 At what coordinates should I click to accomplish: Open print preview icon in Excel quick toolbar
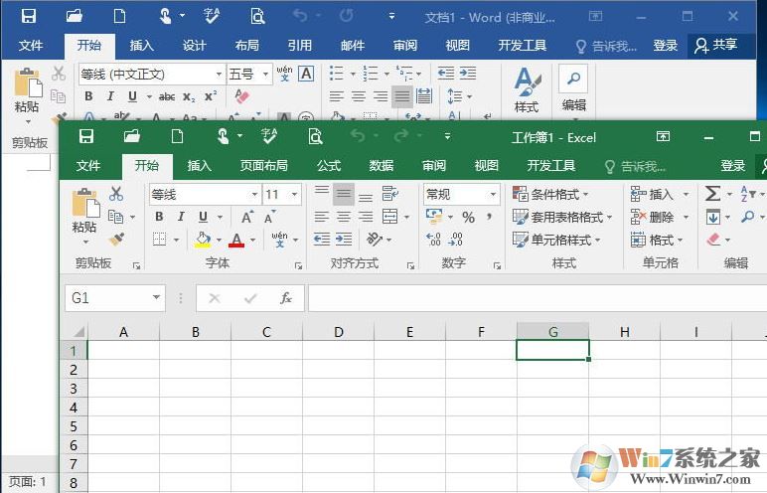[315, 136]
